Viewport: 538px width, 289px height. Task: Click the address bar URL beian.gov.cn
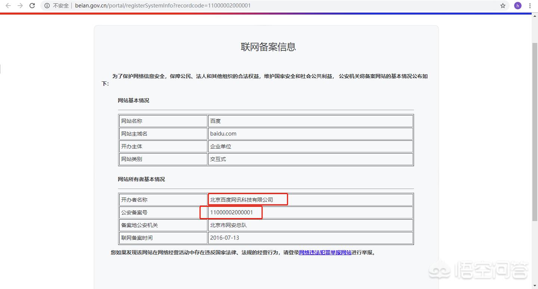pos(163,6)
